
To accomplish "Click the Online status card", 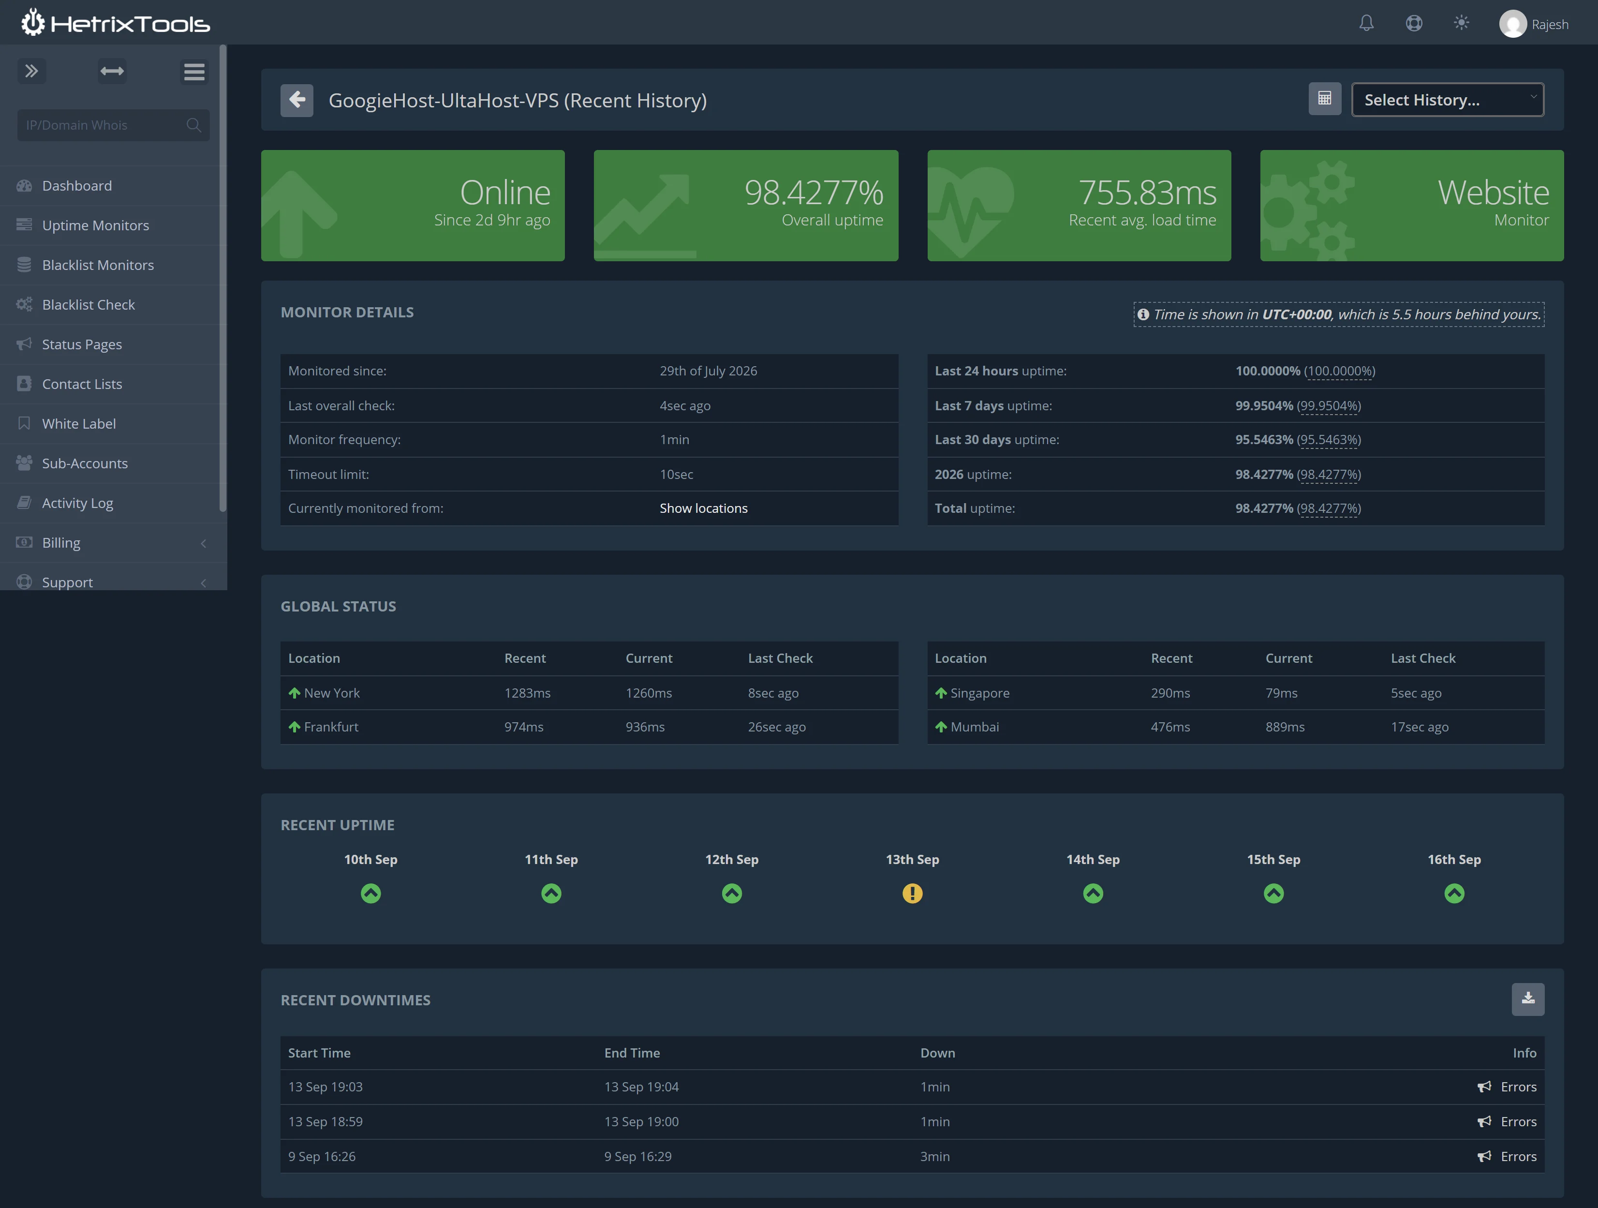I will 413,206.
